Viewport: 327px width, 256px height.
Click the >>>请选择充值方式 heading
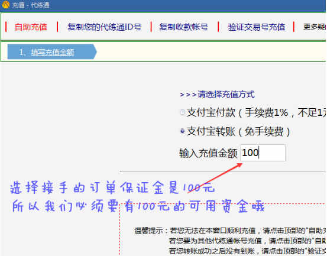click(x=217, y=95)
